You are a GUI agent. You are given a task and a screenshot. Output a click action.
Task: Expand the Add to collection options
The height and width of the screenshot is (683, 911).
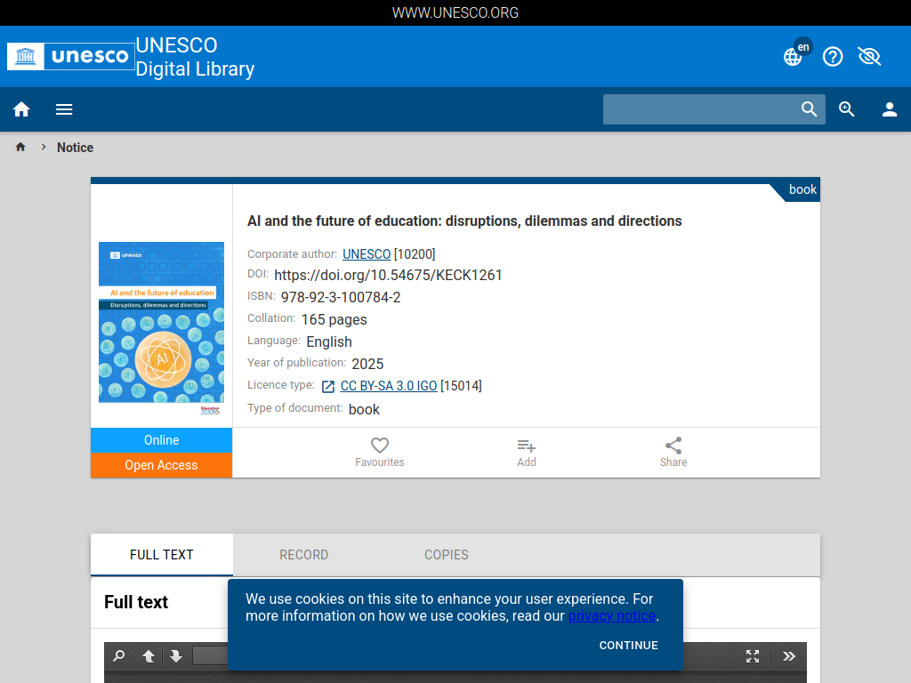526,452
